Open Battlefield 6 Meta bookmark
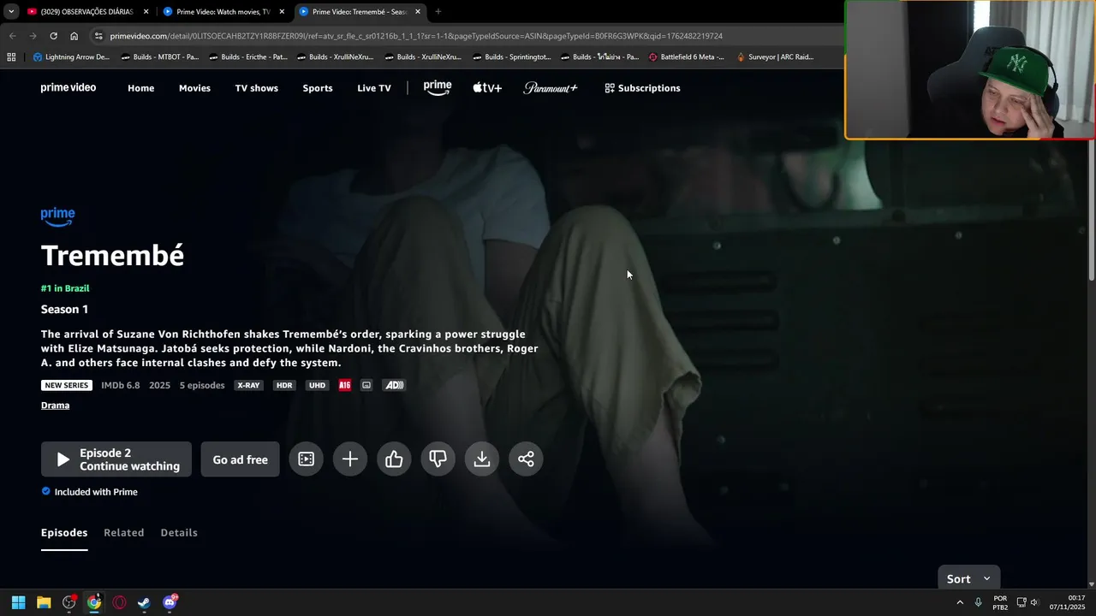Viewport: 1096px width, 616px height. [x=687, y=57]
